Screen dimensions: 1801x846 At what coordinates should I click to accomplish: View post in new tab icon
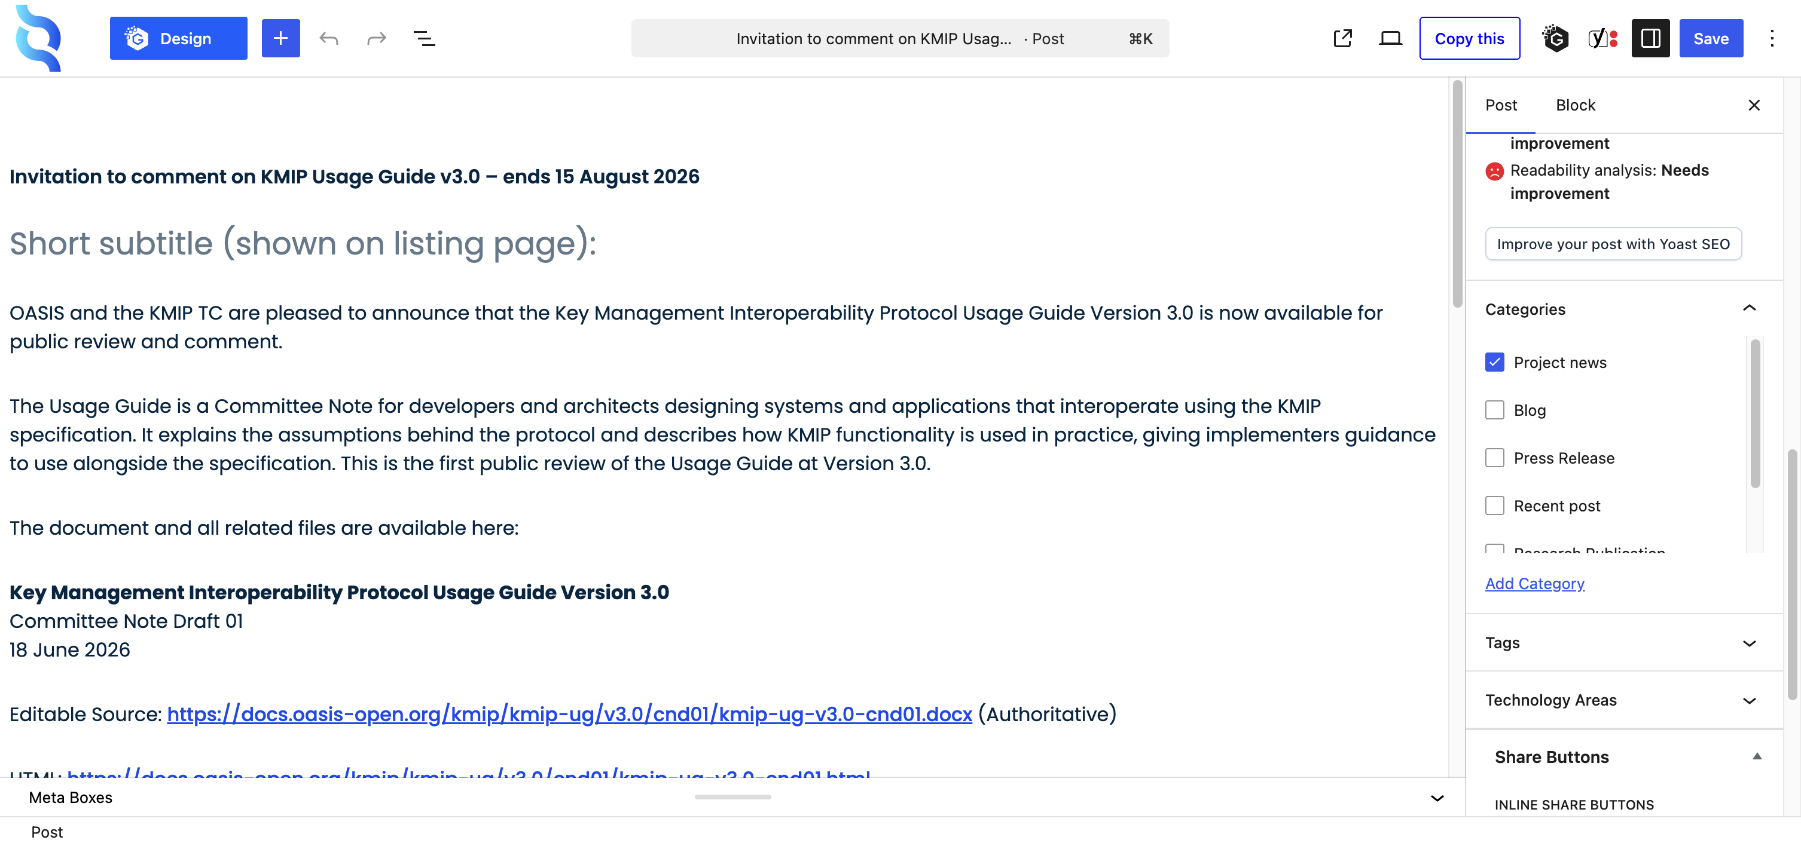click(x=1342, y=38)
